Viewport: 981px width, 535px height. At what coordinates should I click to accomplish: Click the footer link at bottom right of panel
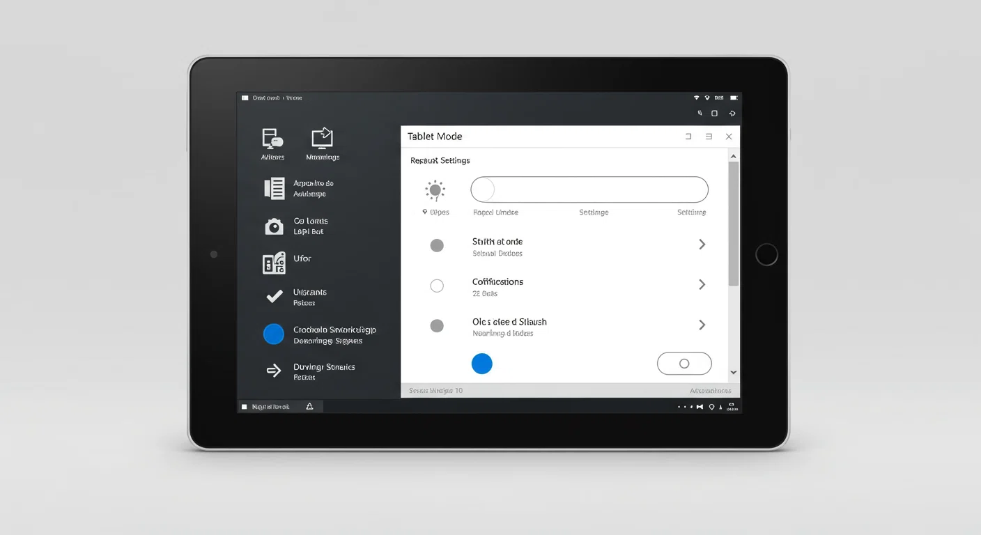(711, 391)
